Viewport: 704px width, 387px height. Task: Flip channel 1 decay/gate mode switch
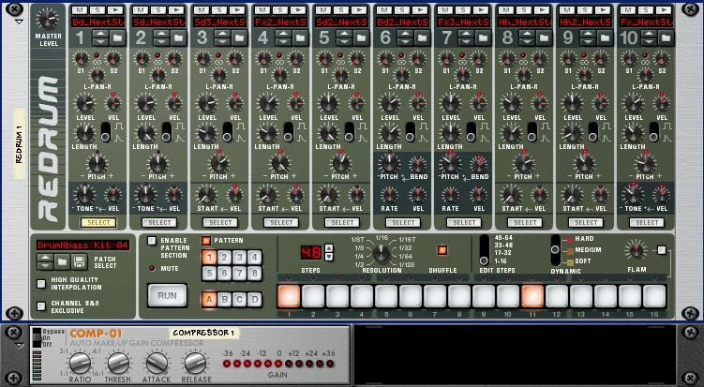[106, 132]
